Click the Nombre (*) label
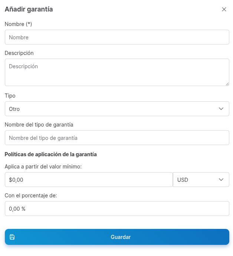This screenshot has height=256, width=233. 18,24
